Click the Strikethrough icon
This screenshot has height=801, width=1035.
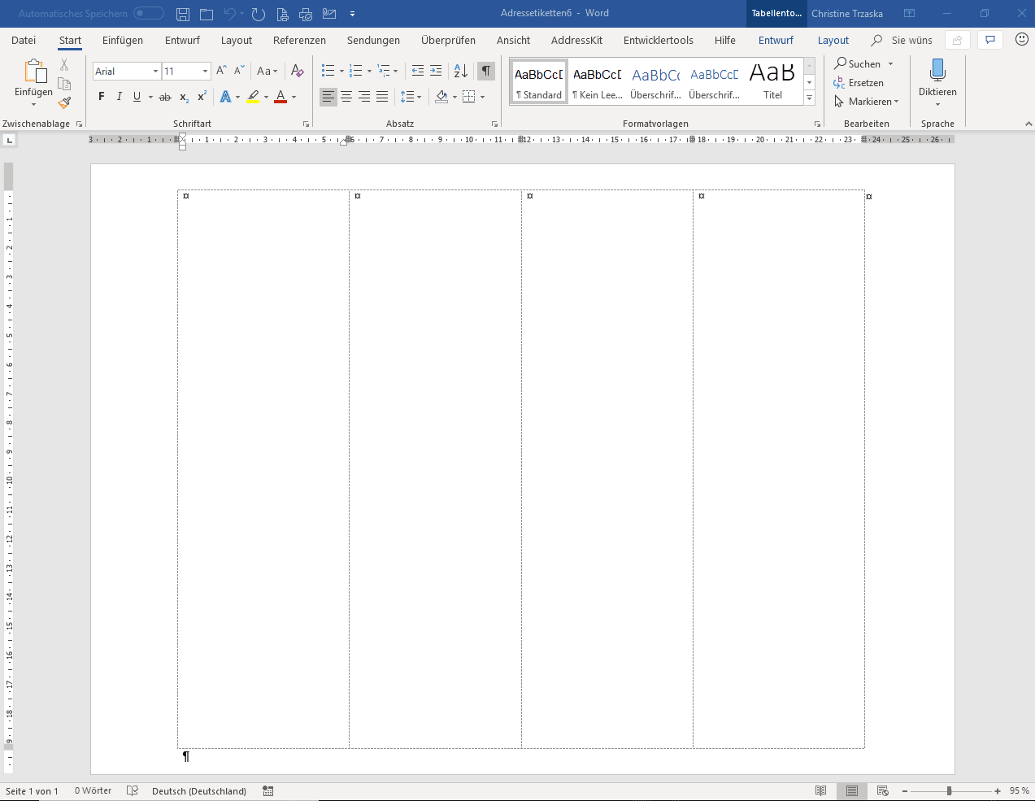point(165,97)
